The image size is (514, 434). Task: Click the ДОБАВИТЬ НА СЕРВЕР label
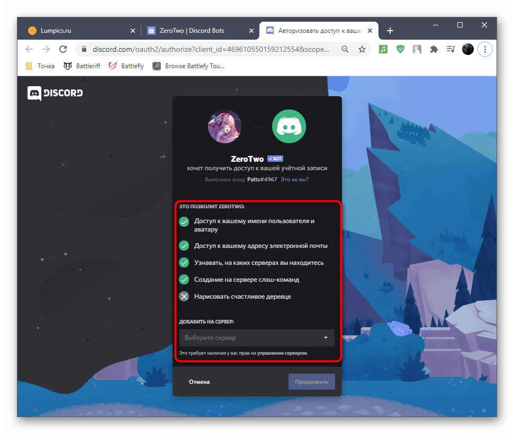pos(206,322)
